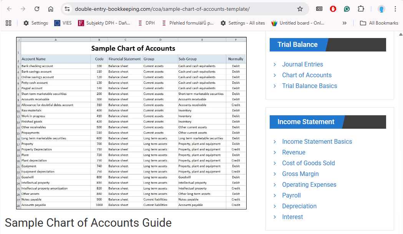Open the Sample Chart of Accounts image

[x=131, y=123]
